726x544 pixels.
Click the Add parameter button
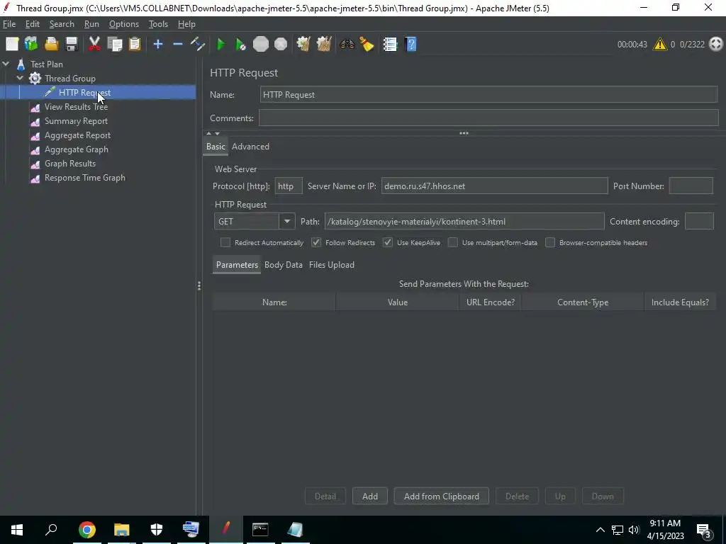pyautogui.click(x=370, y=496)
